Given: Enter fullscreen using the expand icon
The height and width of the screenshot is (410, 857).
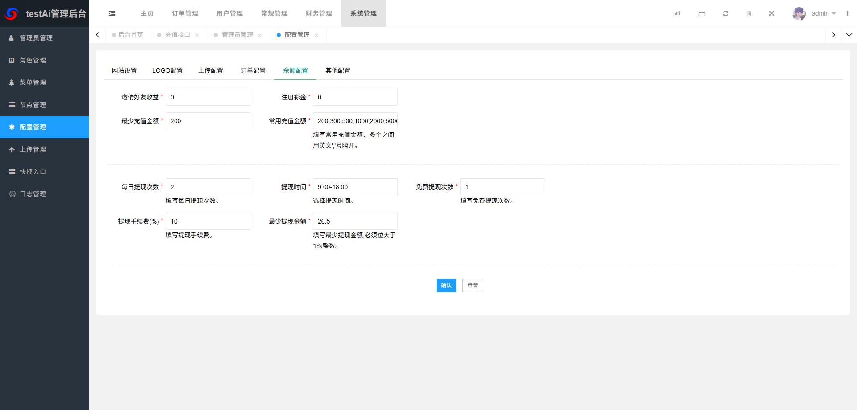Looking at the screenshot, I should coord(772,13).
